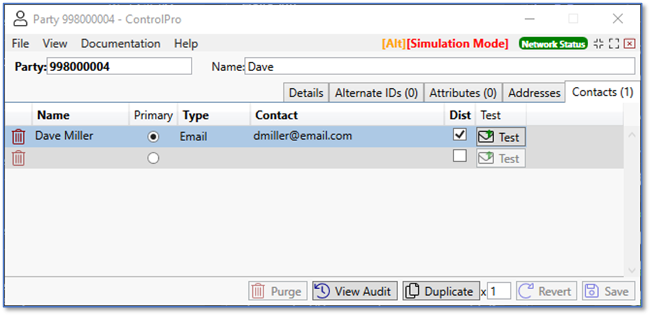651x316 pixels.
Task: Check the Dist checkbox on empty row
Action: point(460,156)
